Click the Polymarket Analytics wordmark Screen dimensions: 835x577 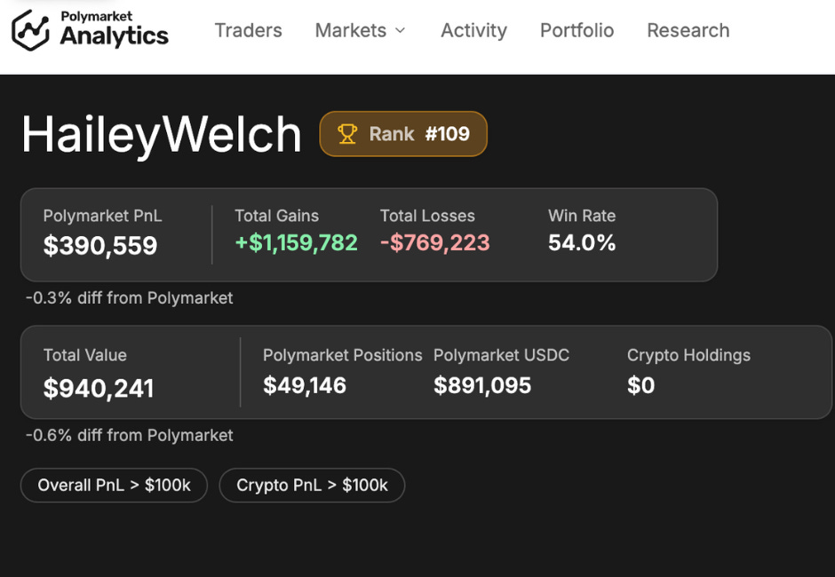tap(114, 29)
